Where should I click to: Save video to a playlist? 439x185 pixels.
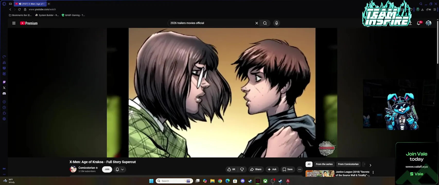[x=288, y=169]
